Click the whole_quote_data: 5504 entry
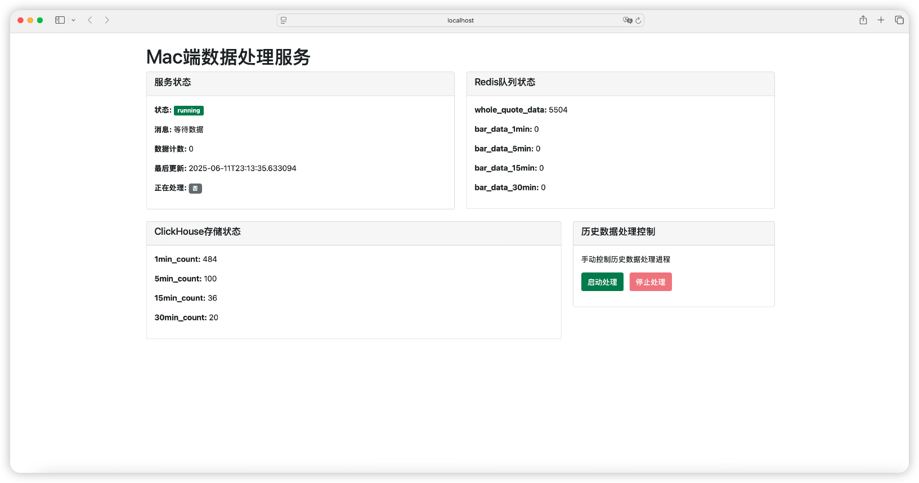Image resolution: width=919 pixels, height=483 pixels. pos(521,110)
